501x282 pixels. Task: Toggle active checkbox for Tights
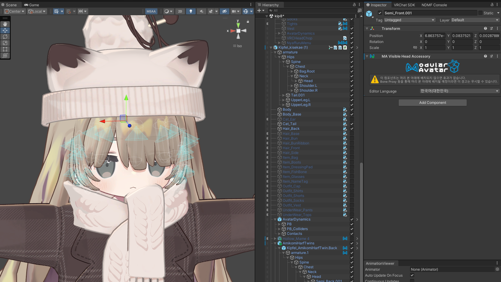(352, 24)
